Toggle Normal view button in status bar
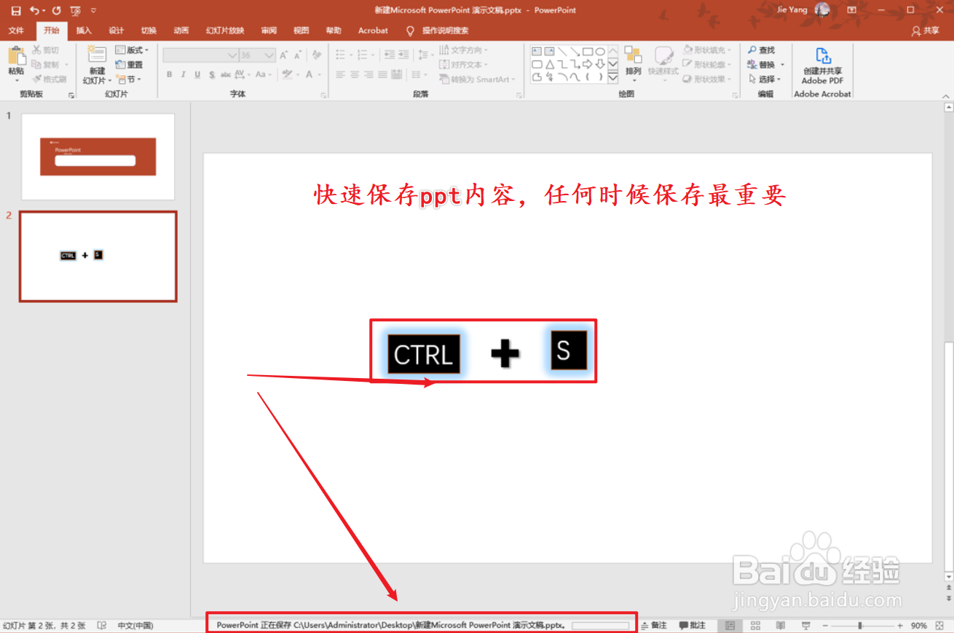 (730, 626)
